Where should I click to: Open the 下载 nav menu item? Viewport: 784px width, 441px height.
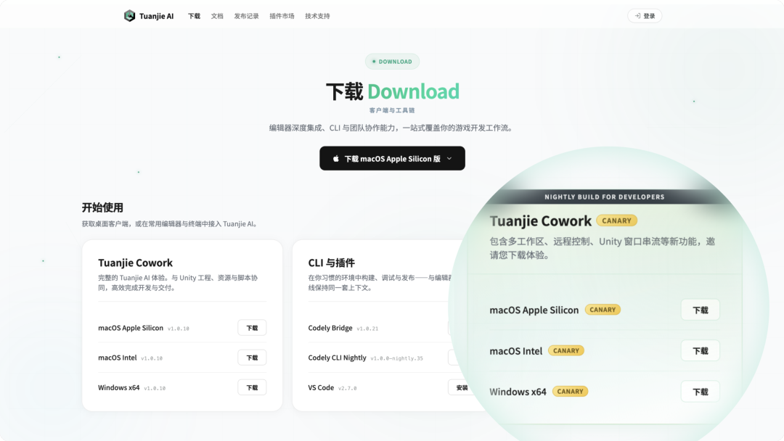(x=194, y=16)
